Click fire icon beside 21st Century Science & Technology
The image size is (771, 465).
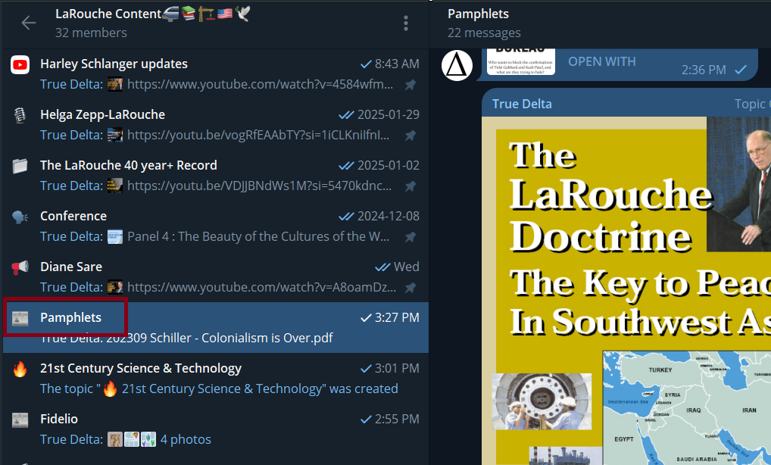tap(20, 369)
